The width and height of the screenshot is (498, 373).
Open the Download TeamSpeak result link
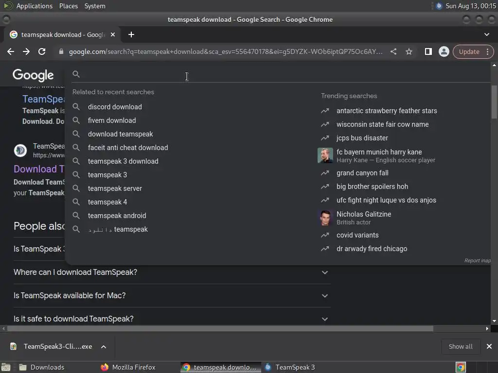pyautogui.click(x=39, y=169)
